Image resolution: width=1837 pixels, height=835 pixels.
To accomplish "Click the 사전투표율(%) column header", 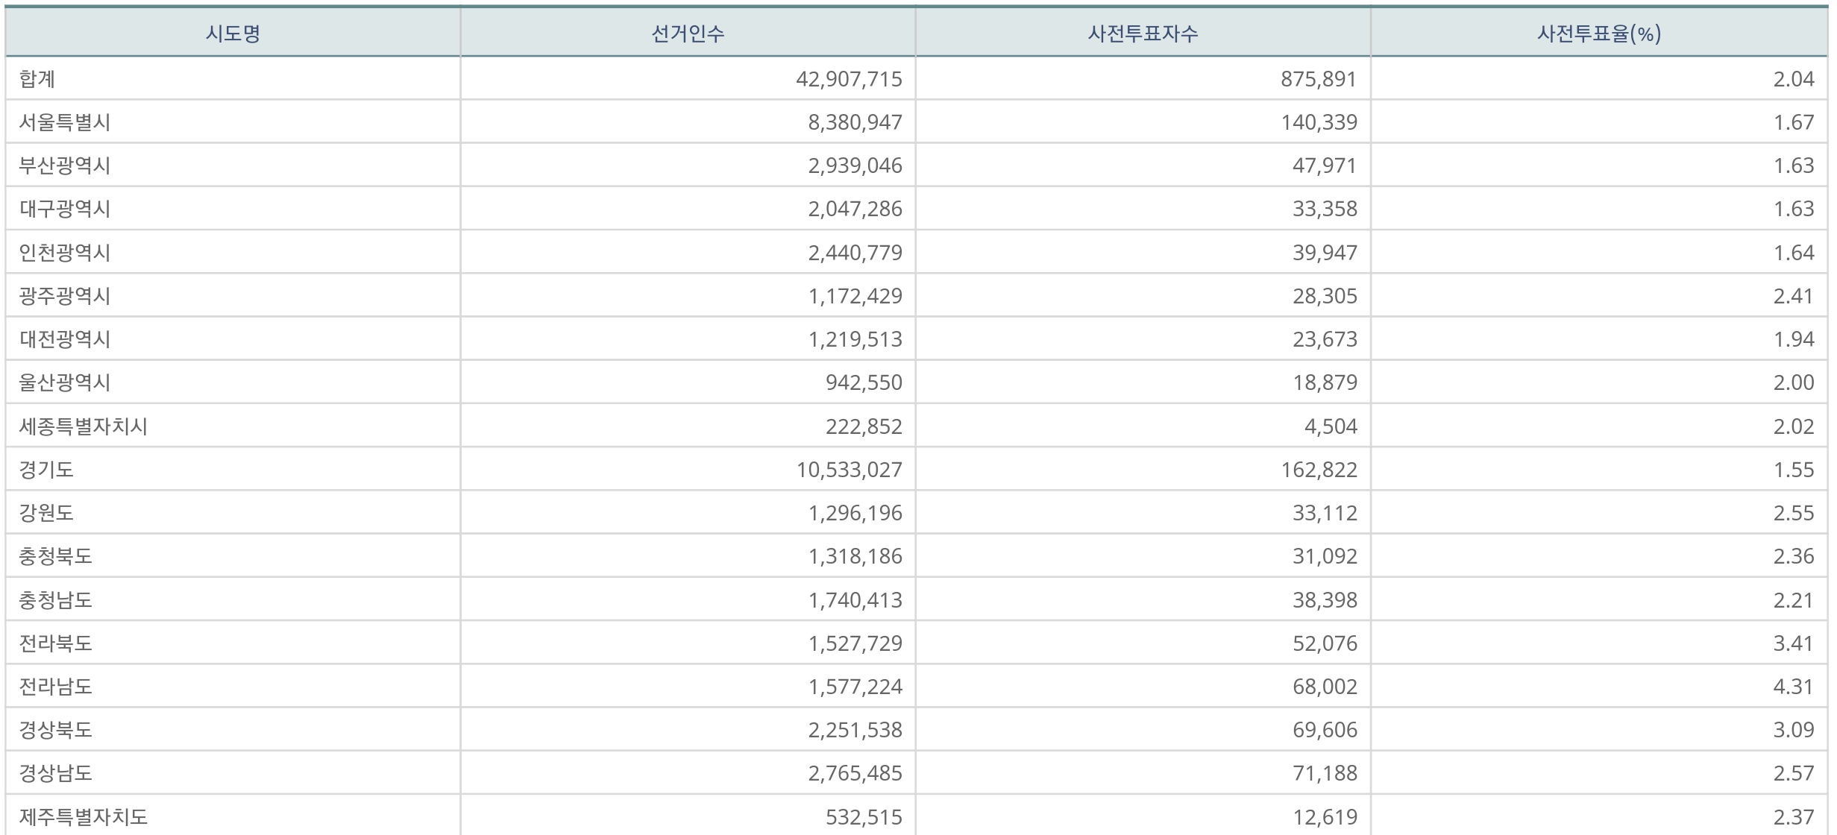I will click(x=1598, y=34).
